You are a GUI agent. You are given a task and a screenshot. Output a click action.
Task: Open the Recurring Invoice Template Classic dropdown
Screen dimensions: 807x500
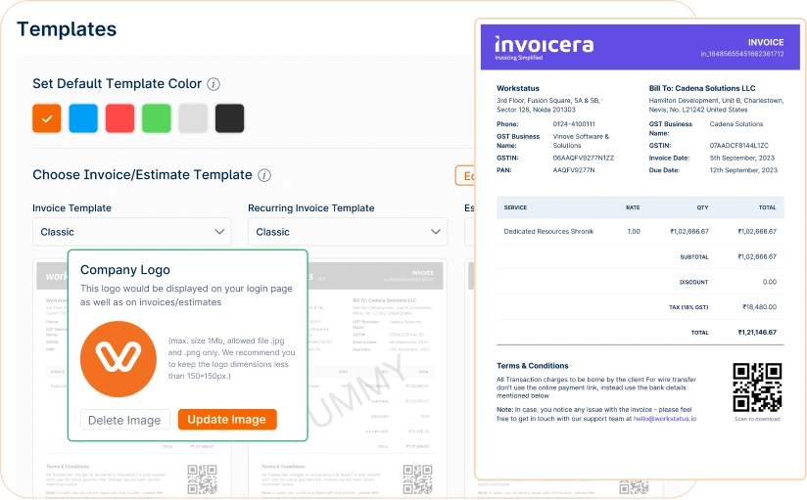(x=348, y=232)
